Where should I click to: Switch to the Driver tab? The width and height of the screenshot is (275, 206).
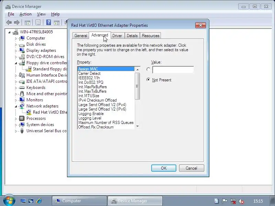pos(117,36)
